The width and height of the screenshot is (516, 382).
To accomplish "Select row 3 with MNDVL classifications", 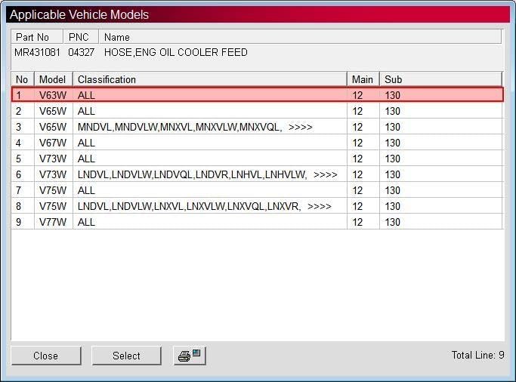I will click(x=258, y=127).
